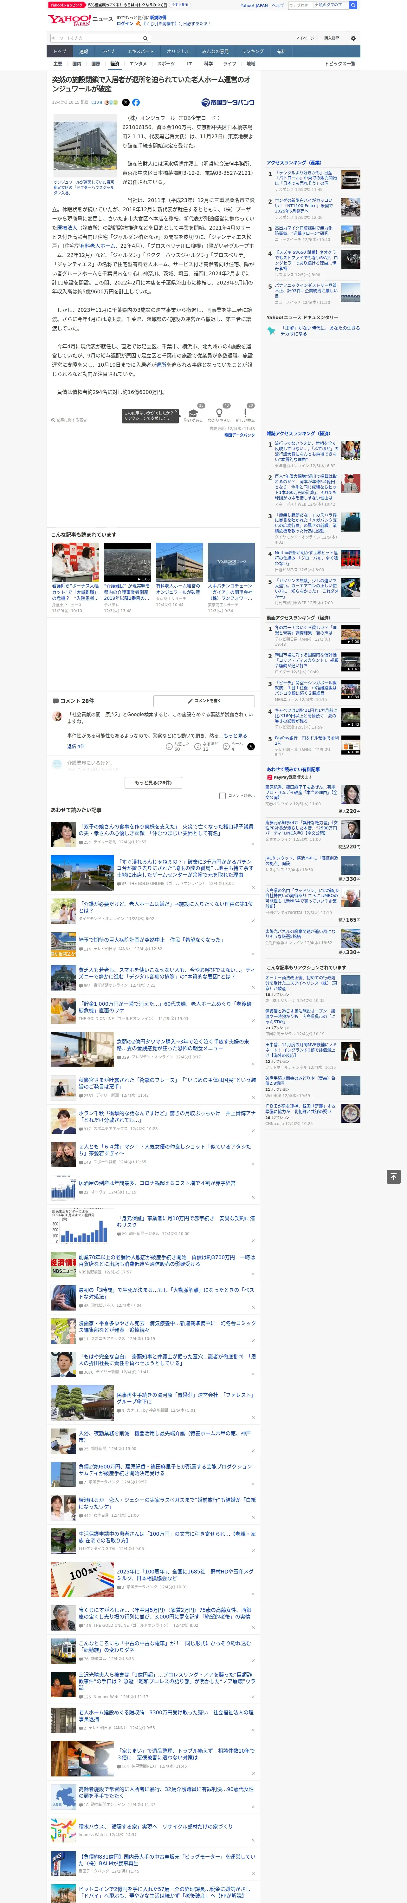This screenshot has height=1903, width=407.
Task: Open the PayPay銀行 video ranking item
Action: pyautogui.click(x=307, y=740)
